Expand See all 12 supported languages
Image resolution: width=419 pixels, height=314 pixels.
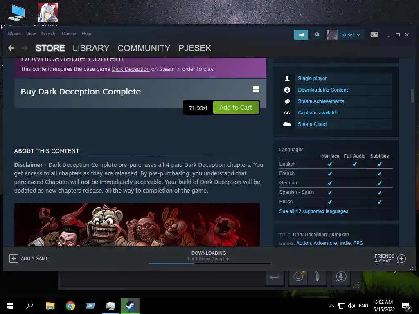click(313, 211)
